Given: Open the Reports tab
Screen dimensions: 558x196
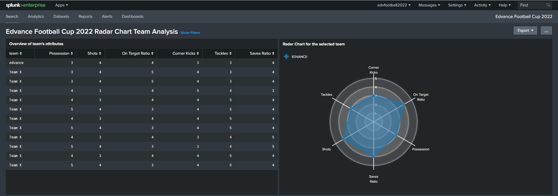Looking at the screenshot, I should [85, 17].
